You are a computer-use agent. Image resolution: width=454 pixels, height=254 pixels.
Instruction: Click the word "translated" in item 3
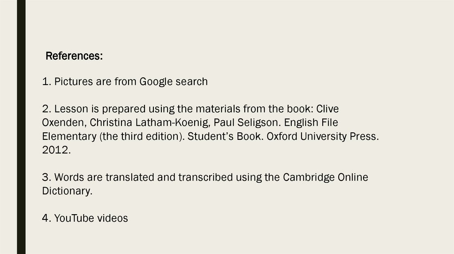click(120, 177)
